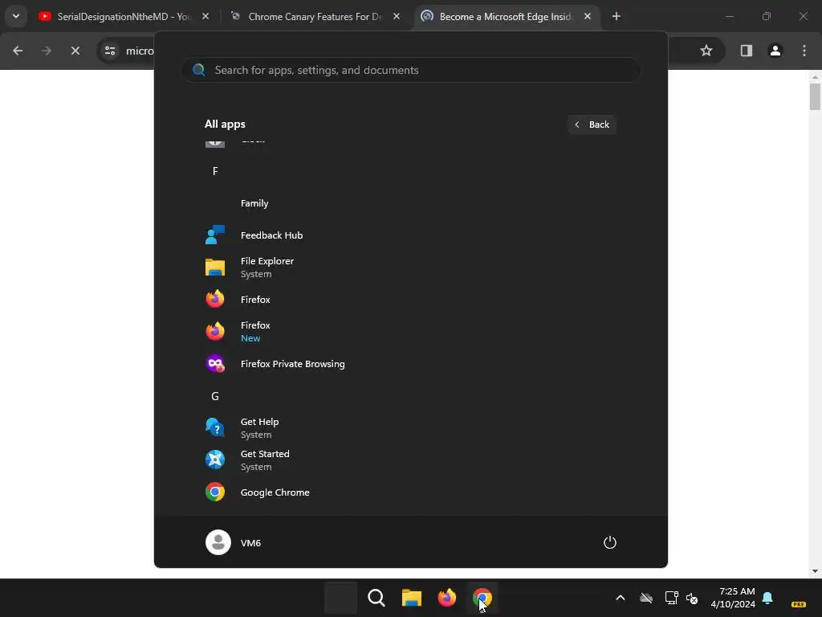Open Chrome profile button
Screen dimensions: 822x617
pos(775,51)
